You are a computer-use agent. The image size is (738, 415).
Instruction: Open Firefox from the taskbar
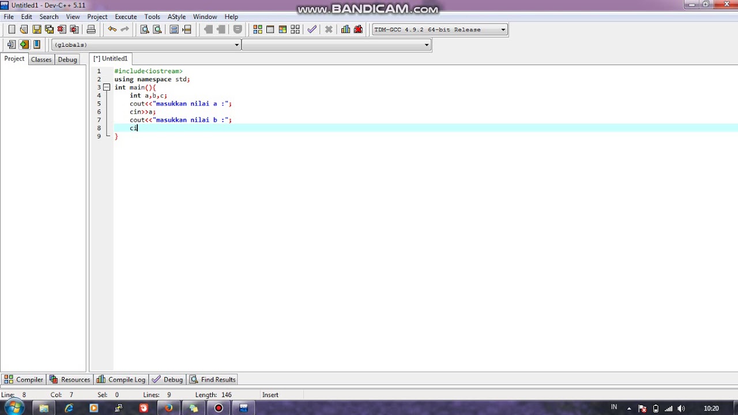[x=168, y=408]
